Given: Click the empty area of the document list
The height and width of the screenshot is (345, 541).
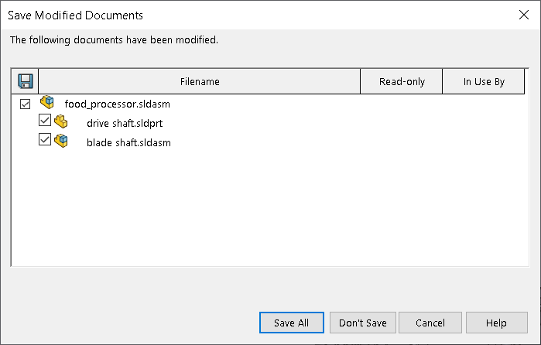Looking at the screenshot, I should coord(271,209).
